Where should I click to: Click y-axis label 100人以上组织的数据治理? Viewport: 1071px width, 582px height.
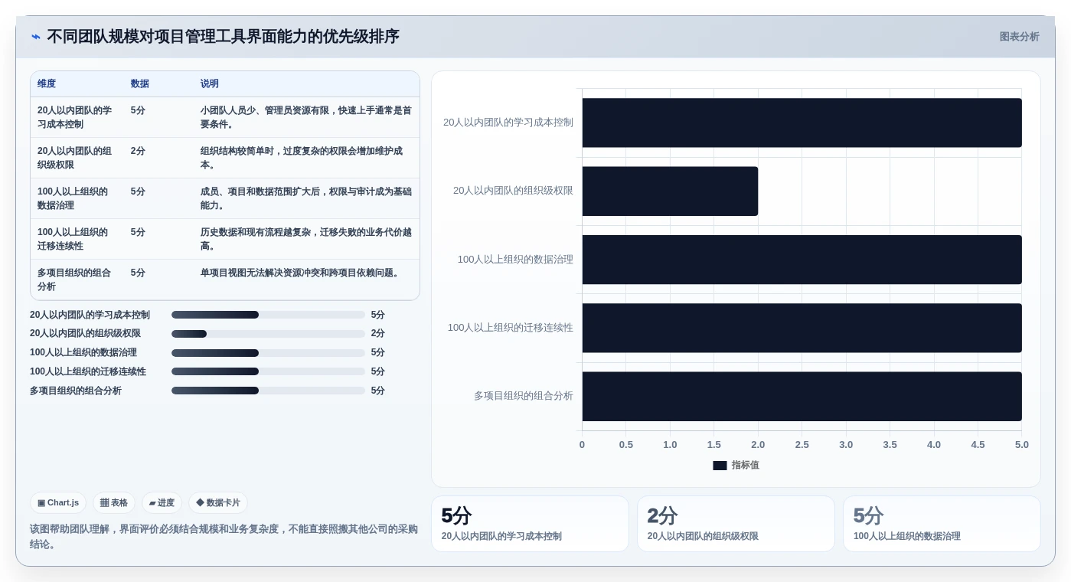click(515, 260)
